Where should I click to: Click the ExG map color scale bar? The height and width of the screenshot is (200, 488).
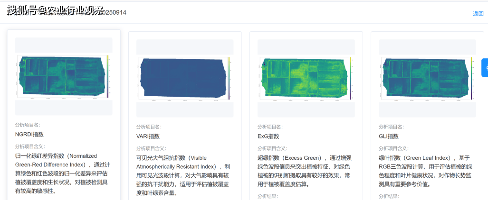350,78
